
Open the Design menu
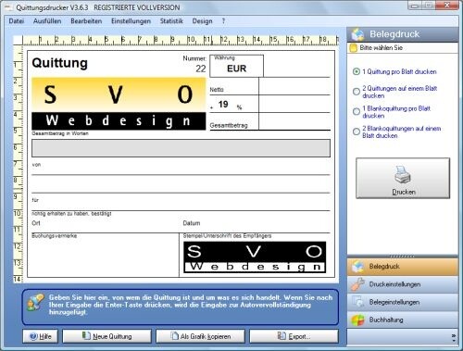pyautogui.click(x=202, y=21)
